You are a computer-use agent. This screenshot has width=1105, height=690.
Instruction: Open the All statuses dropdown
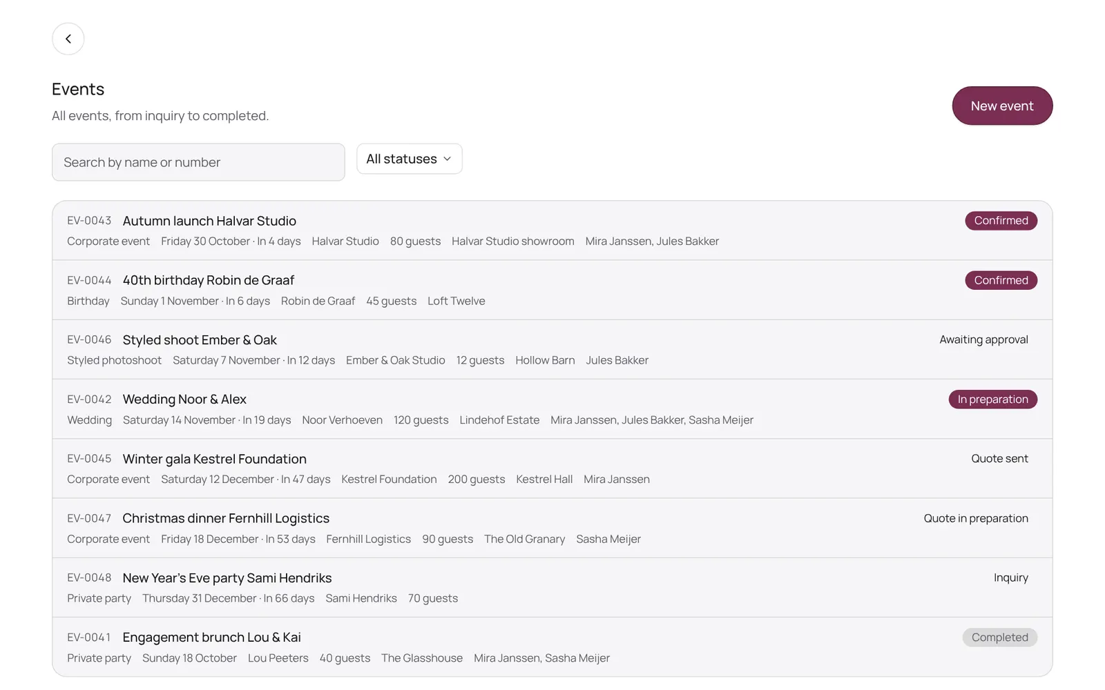pyautogui.click(x=409, y=159)
